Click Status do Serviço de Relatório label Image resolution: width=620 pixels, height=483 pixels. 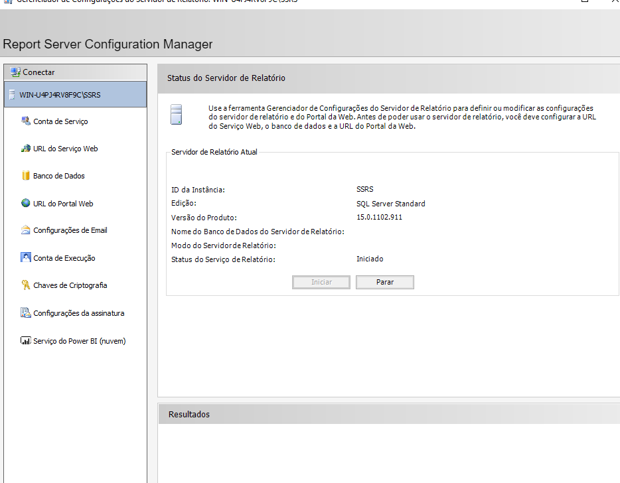[224, 259]
